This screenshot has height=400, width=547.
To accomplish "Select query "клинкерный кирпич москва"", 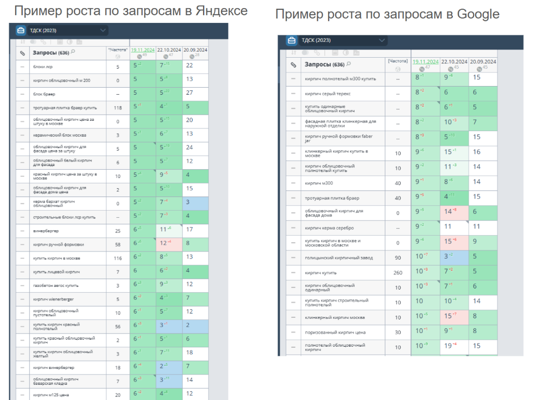I will 335,317.
